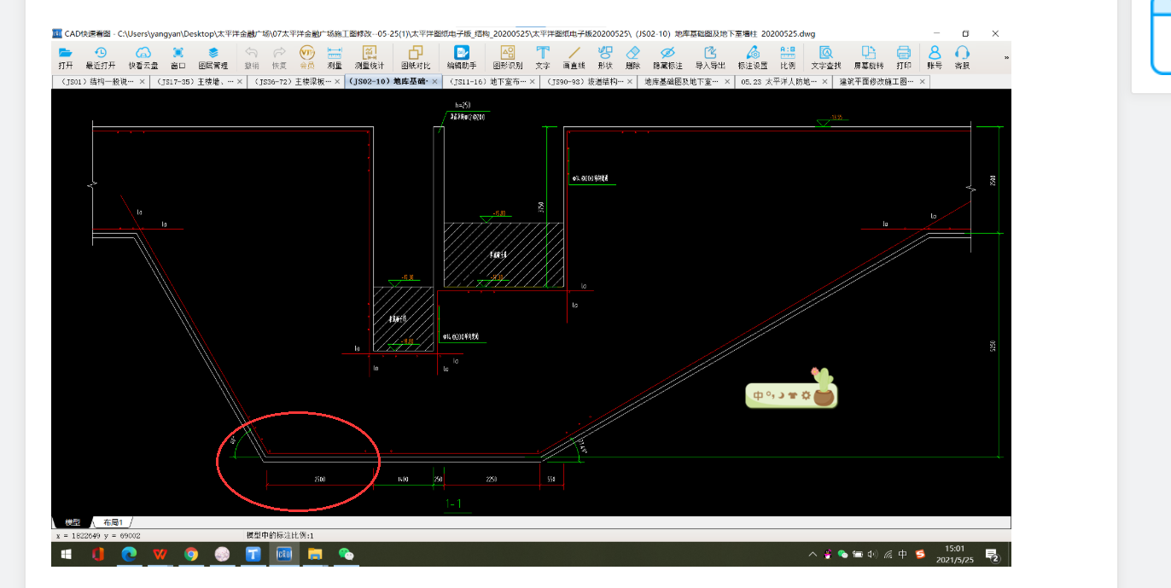This screenshot has width=1171, height=588.
Task: Close the (JS36-72) 主楼梁板 tab
Action: [337, 82]
